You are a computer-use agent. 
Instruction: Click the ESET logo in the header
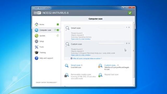pyautogui.click(x=37, y=13)
